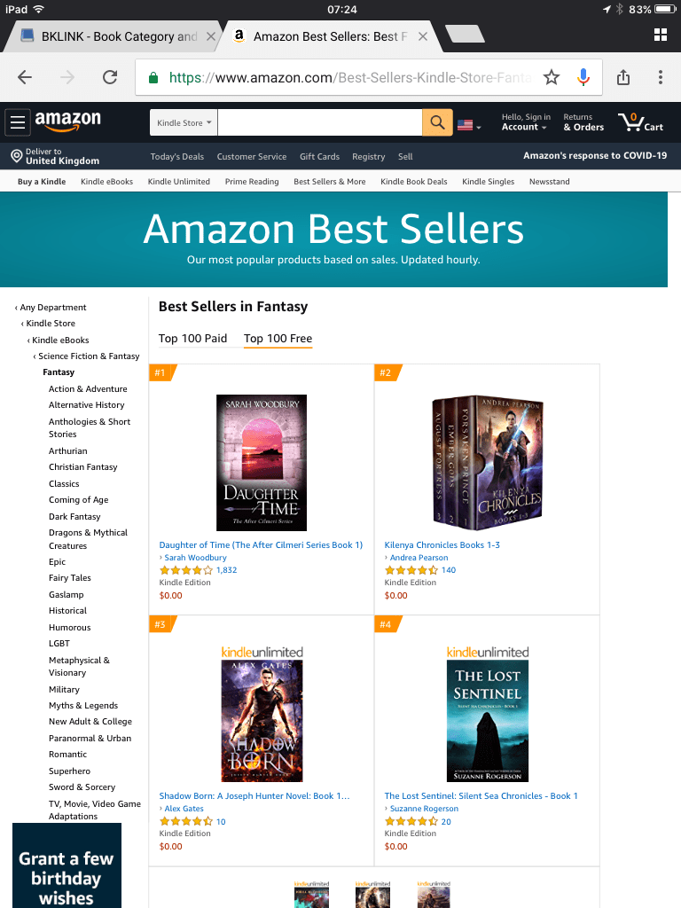The height and width of the screenshot is (908, 681).
Task: Click the Amazon search input field
Action: click(x=319, y=122)
